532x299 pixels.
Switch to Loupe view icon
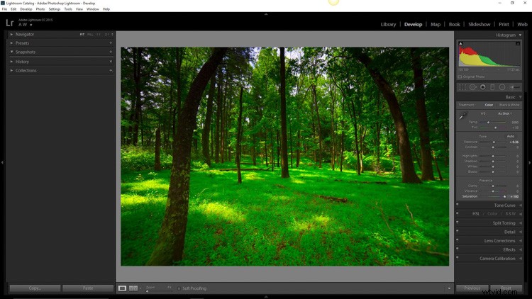[122, 288]
